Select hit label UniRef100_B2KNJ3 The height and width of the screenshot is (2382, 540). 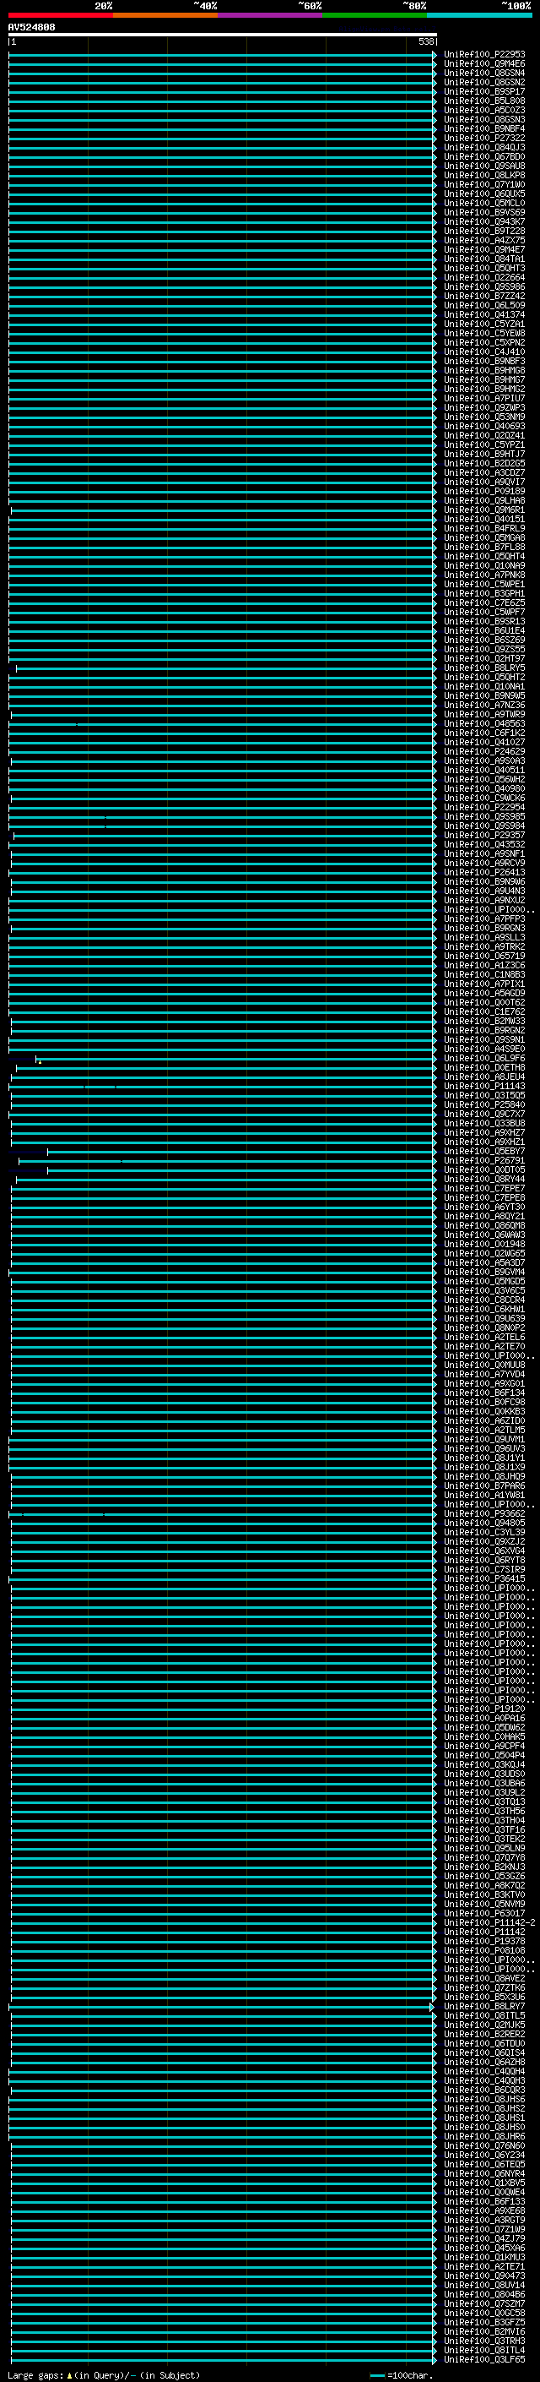click(483, 1866)
